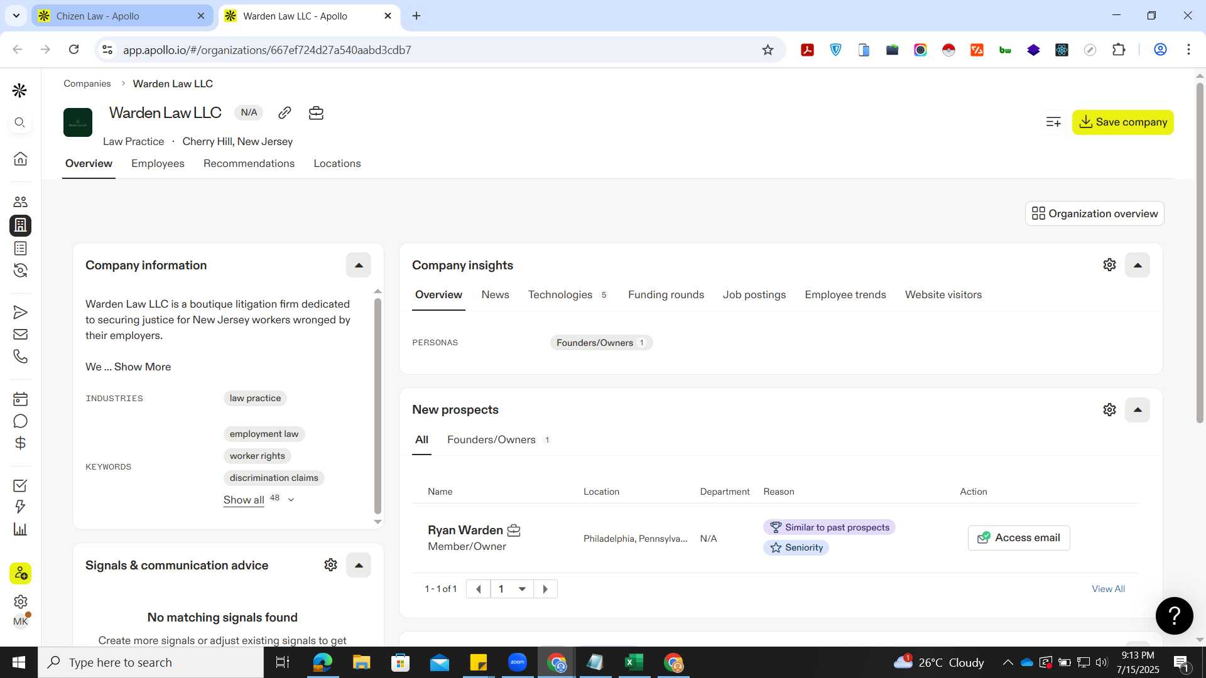Click briefcase icon next to Warden Law LLC
Viewport: 1206px width, 678px height.
point(316,112)
